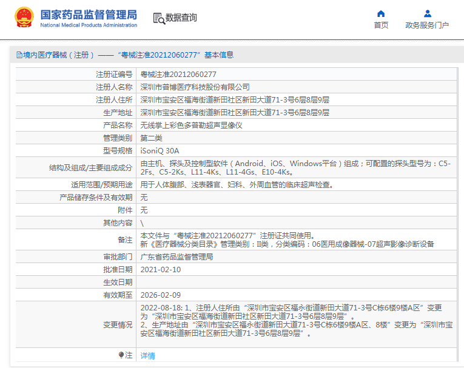Go to 首页 text label
Screen dimensions: 464x368
[x=381, y=25]
